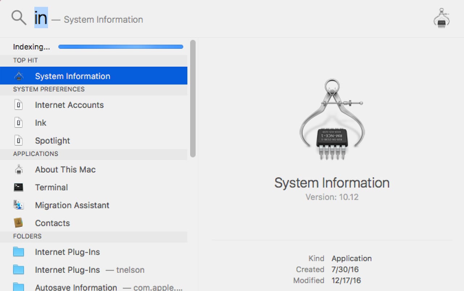Click the "— System Information" autocomplete suggestion
This screenshot has width=464, height=291.
point(97,20)
